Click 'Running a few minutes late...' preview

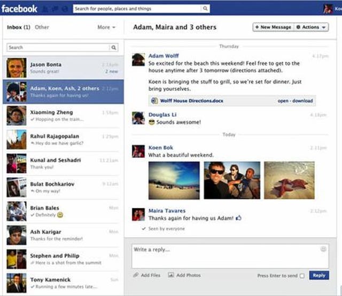pos(66,286)
